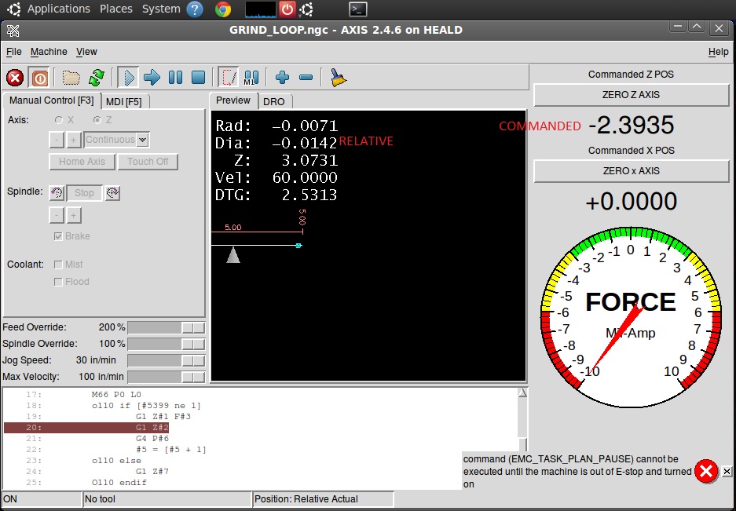This screenshot has height=511, width=736.
Task: Open jog increment Continuous dropdown
Action: coord(143,140)
